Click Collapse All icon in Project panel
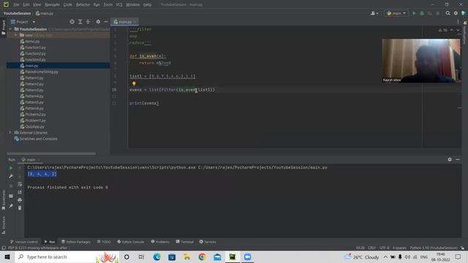Image resolution: width=468 pixels, height=263 pixels. tap(88, 22)
